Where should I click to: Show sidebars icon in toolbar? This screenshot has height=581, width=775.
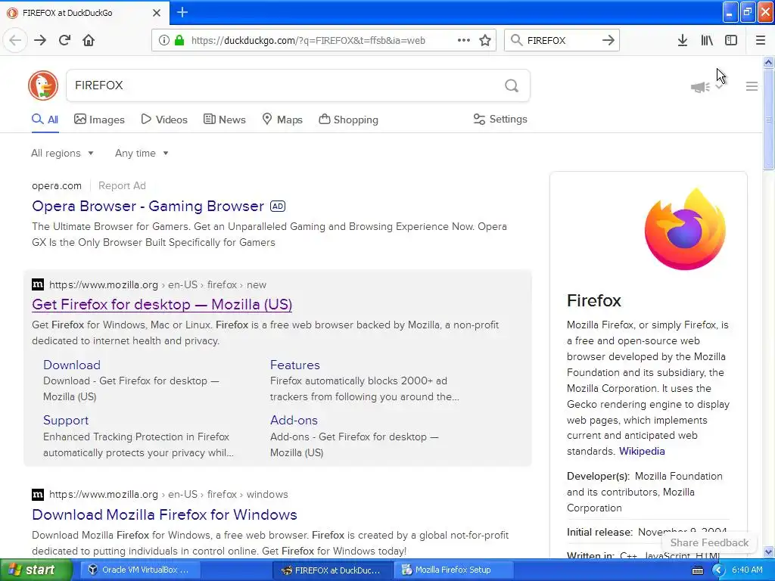[731, 40]
